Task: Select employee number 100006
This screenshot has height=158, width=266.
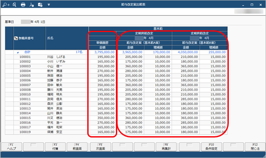Action: pyautogui.click(x=25, y=80)
